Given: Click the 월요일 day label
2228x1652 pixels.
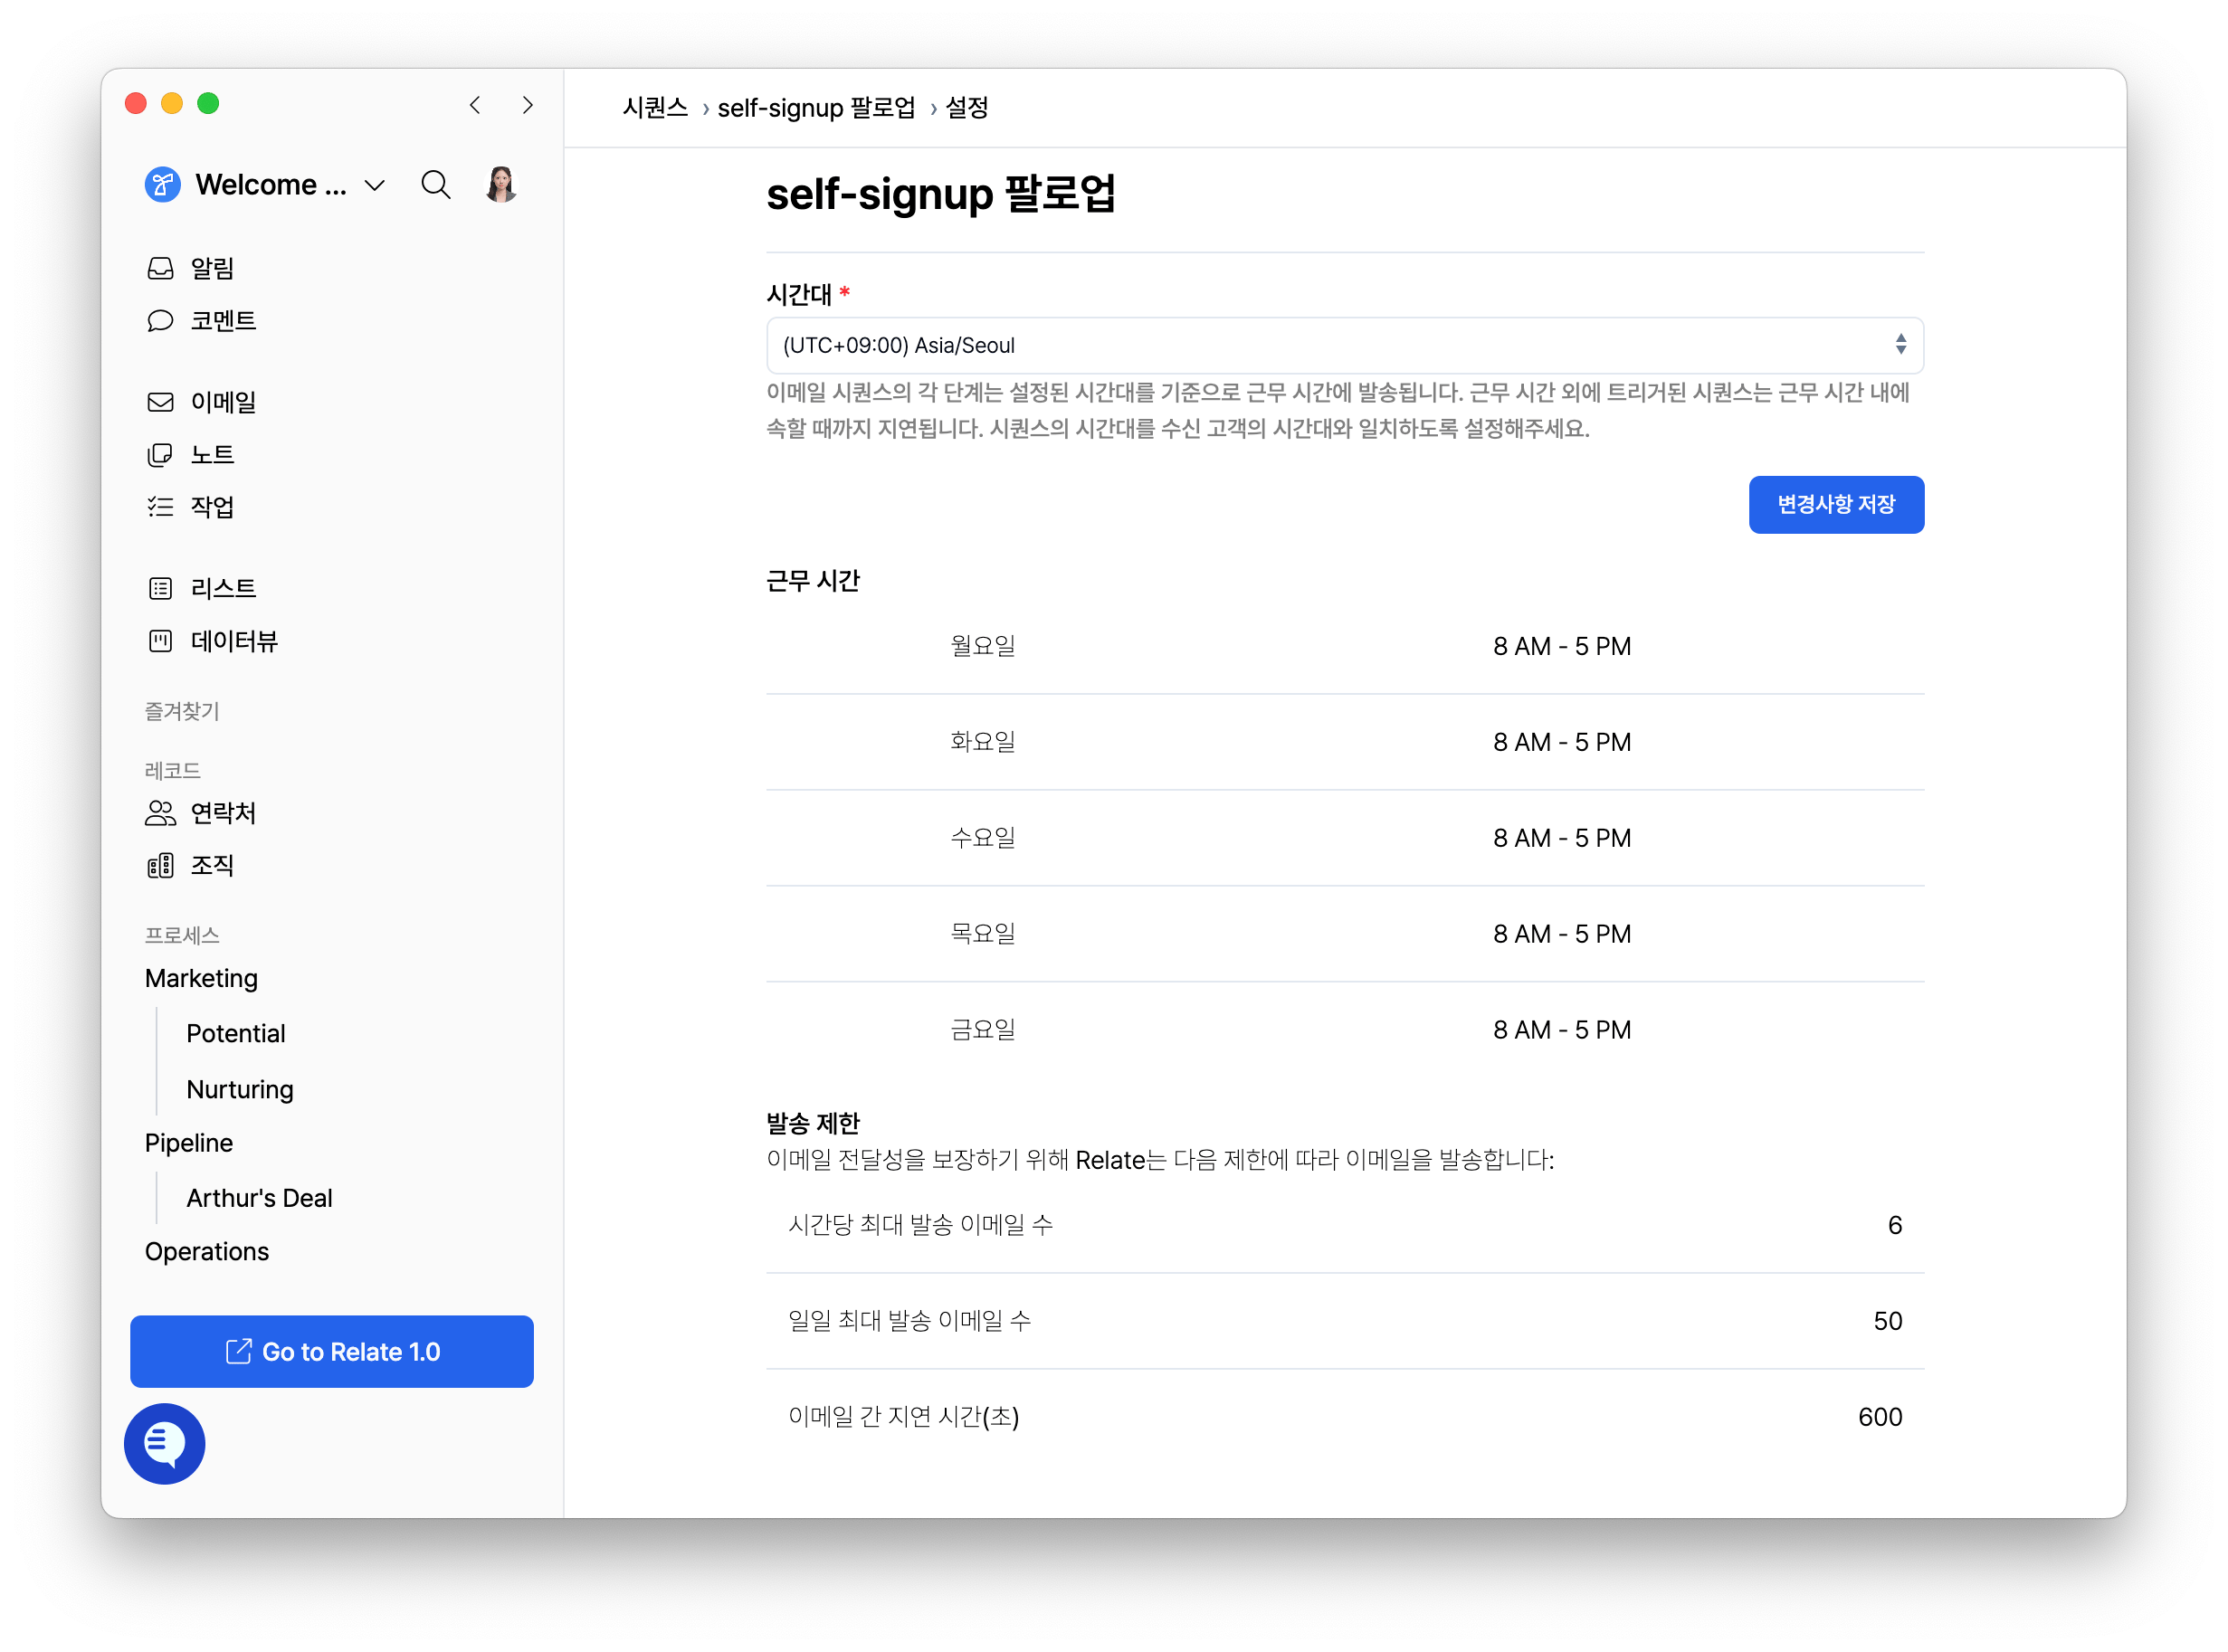Looking at the screenshot, I should click(x=983, y=646).
